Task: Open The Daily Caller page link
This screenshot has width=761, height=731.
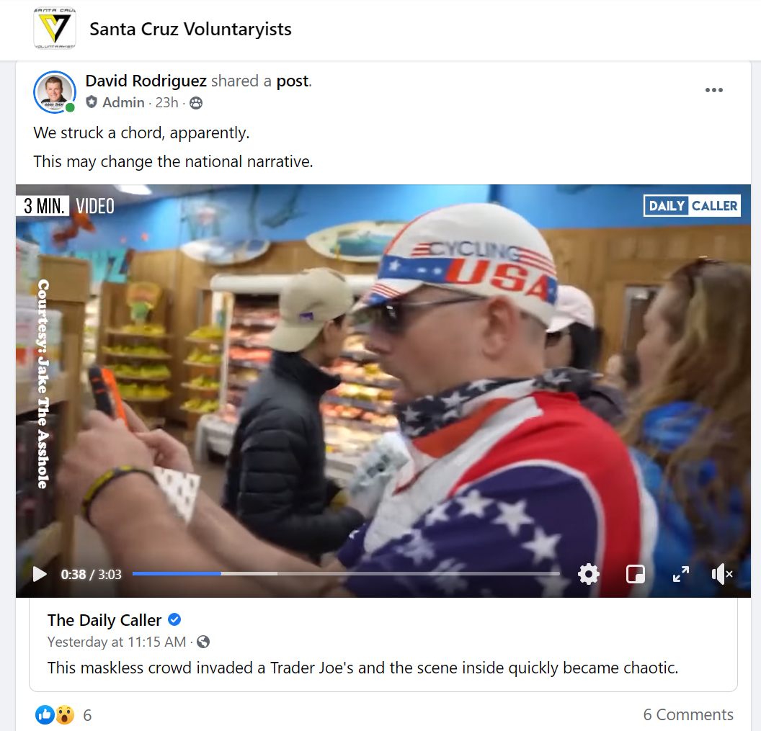Action: [x=104, y=620]
